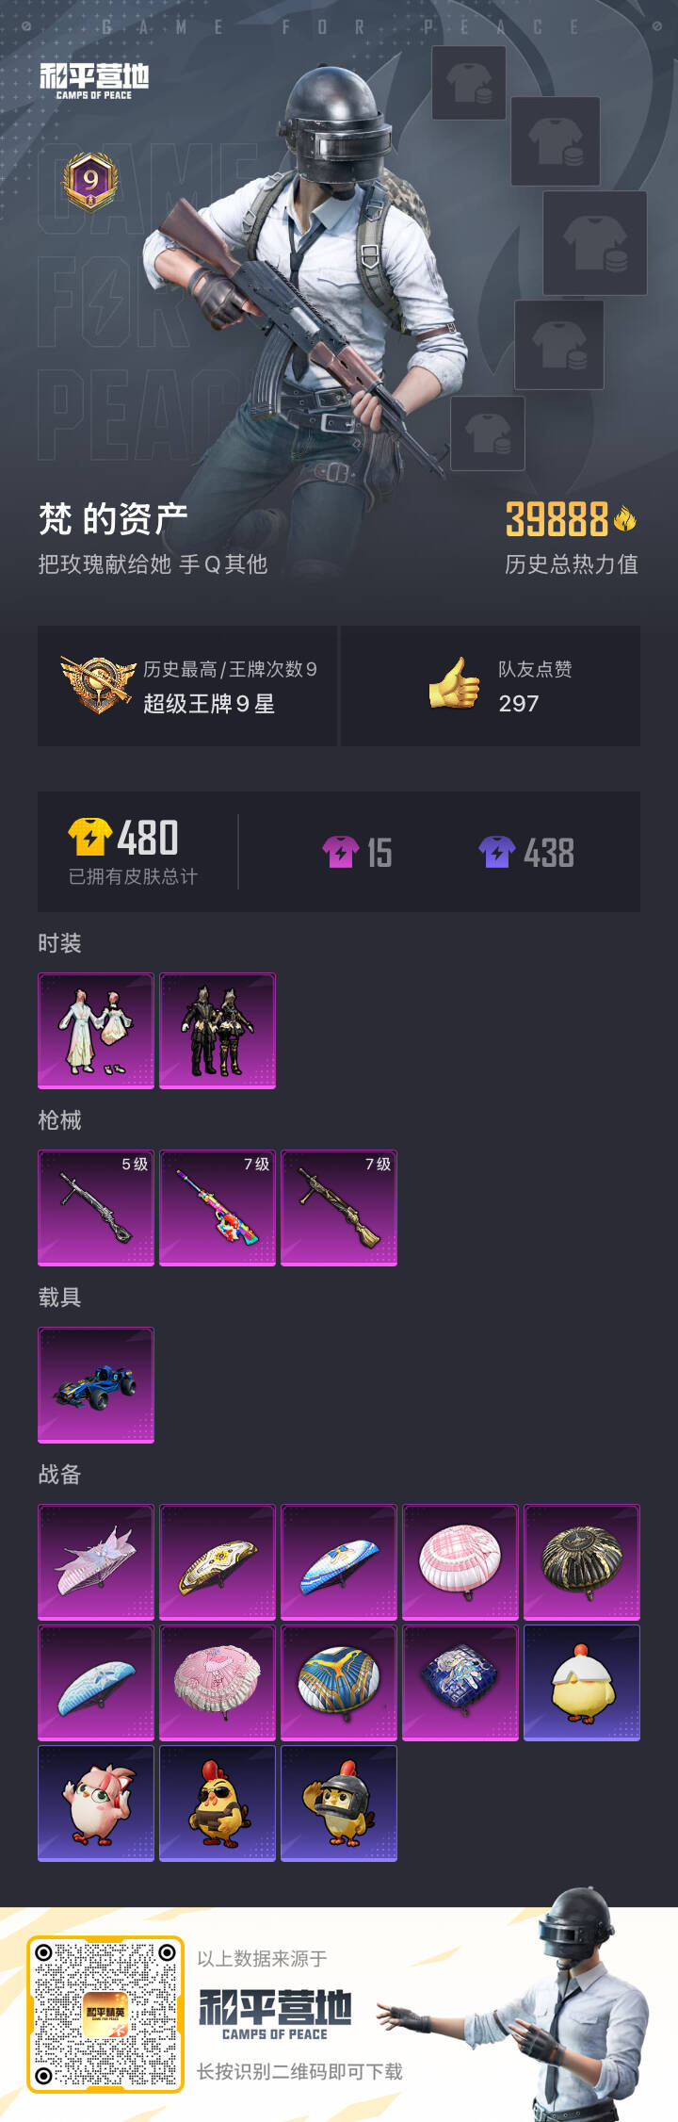This screenshot has width=678, height=2122.
Task: Choose the black and gold parachute
Action: [582, 1562]
